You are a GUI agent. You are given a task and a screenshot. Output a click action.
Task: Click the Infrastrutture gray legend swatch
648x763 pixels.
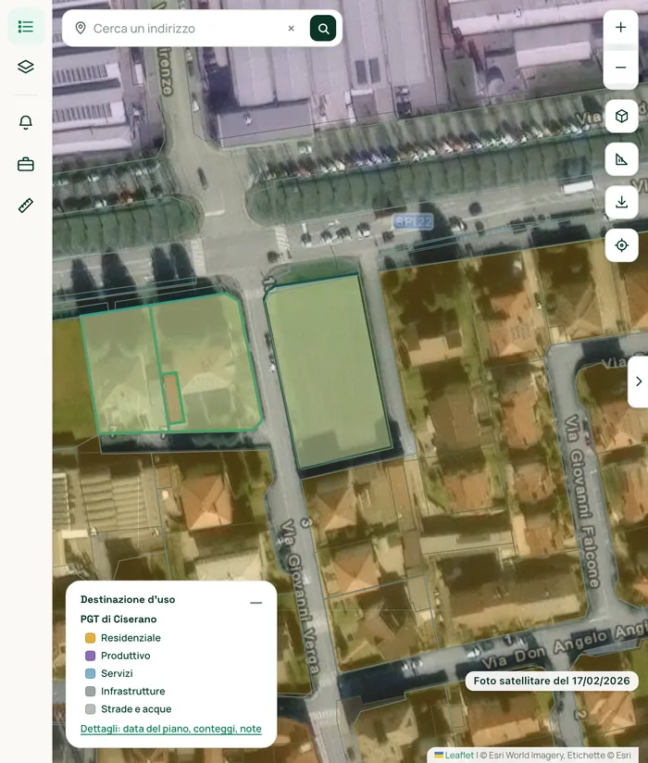[x=90, y=691]
